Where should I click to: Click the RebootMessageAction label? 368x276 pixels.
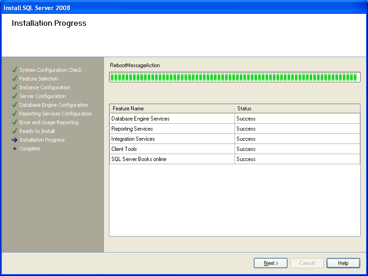[135, 65]
